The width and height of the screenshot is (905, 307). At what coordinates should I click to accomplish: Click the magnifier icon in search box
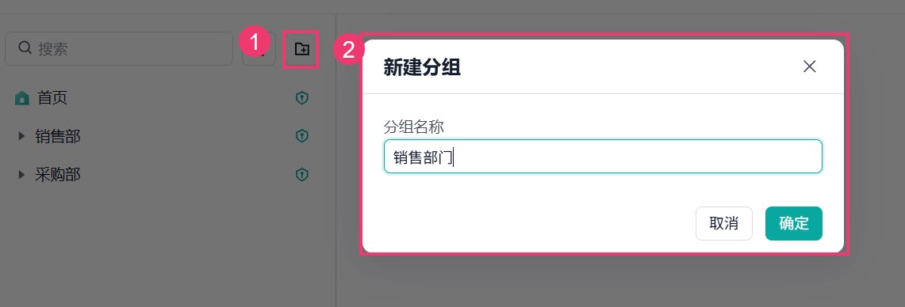pos(25,47)
